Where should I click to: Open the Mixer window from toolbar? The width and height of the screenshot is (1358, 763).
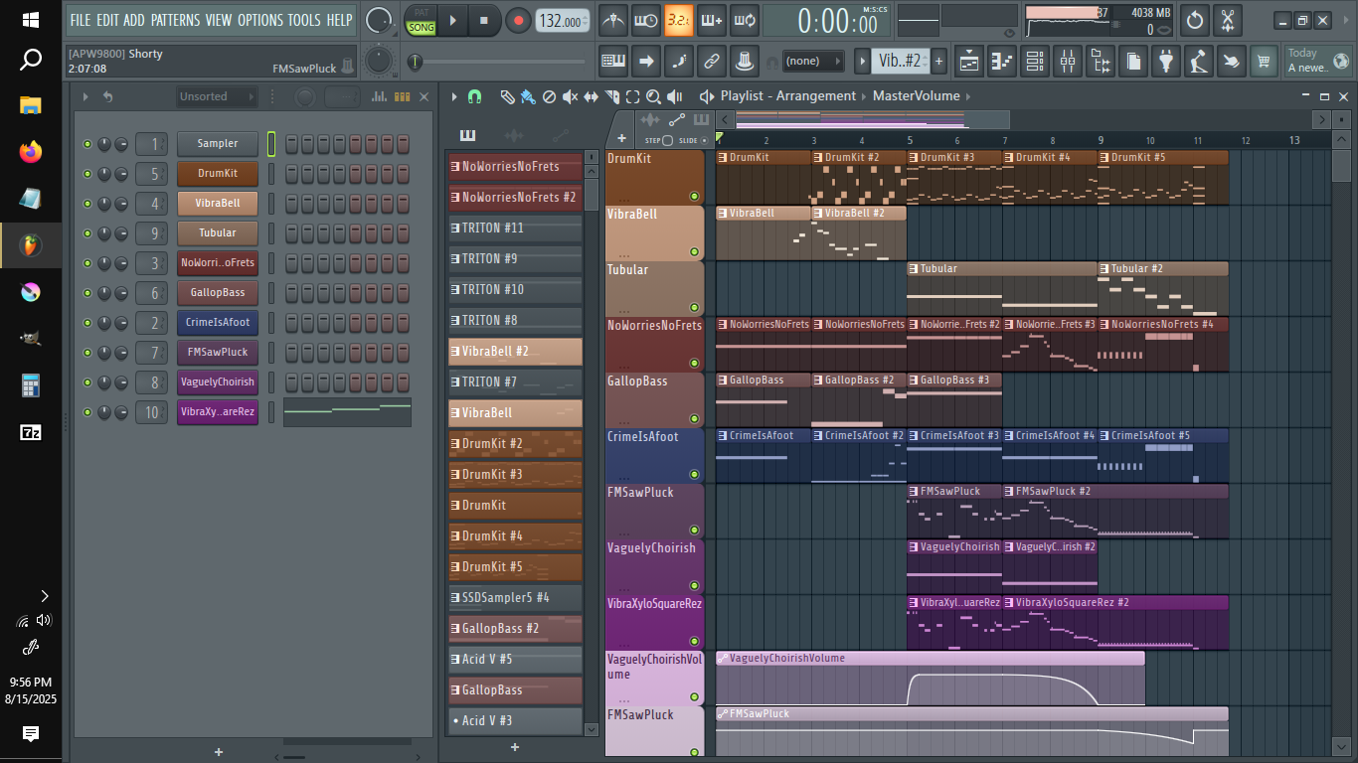tap(1067, 62)
